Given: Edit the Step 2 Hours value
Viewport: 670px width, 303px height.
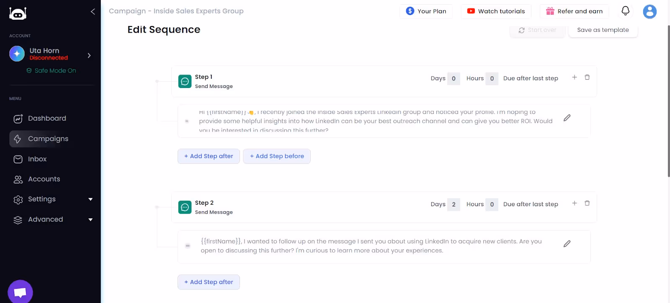Looking at the screenshot, I should 492,205.
